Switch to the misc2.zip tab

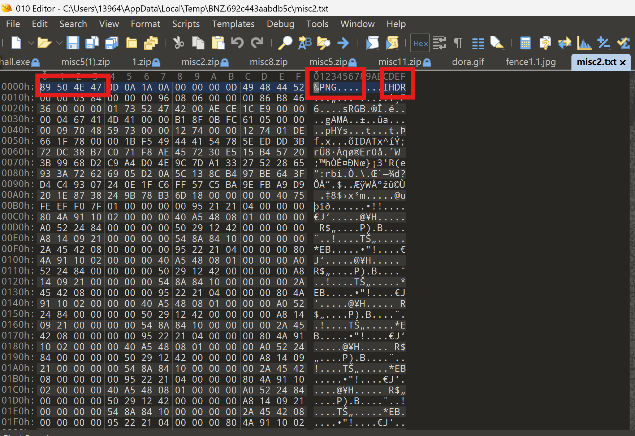pos(205,62)
